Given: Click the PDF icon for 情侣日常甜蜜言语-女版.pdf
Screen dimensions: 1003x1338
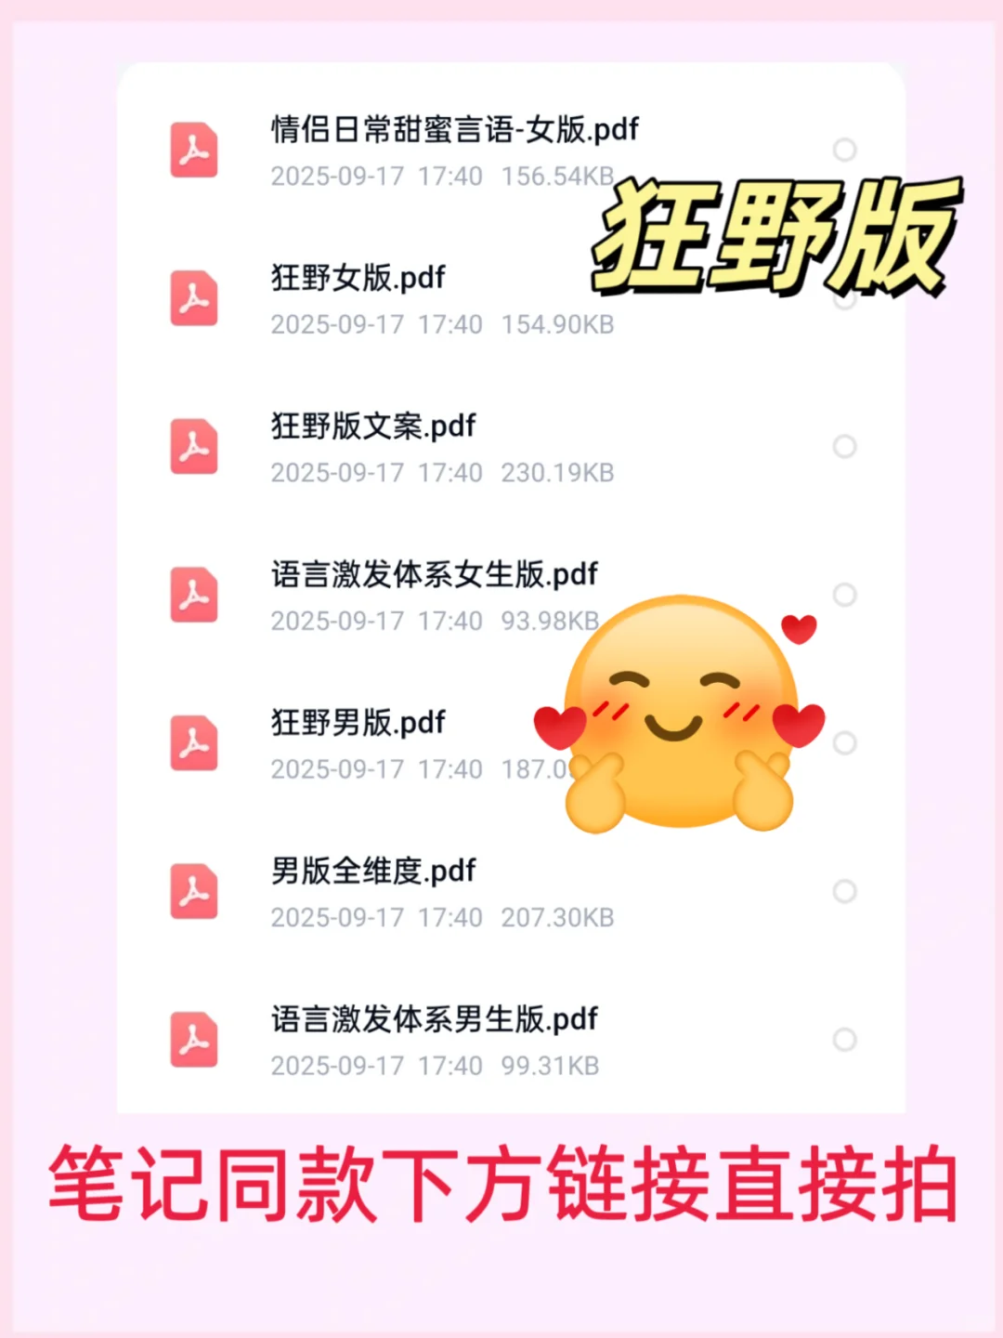Looking at the screenshot, I should tap(194, 150).
